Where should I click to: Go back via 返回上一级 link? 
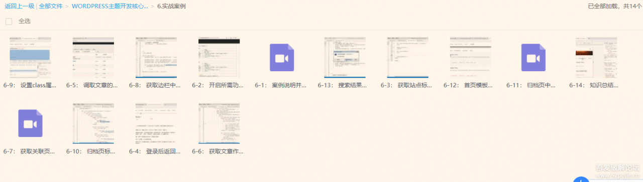click(x=20, y=6)
